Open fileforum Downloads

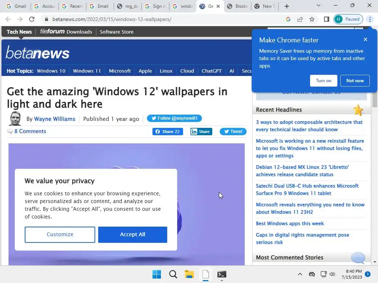[x=66, y=32]
